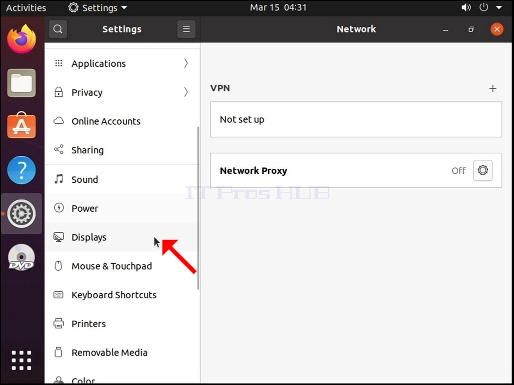Open the Settings app menu in top bar
Screen dimensions: 514x385
(97, 8)
